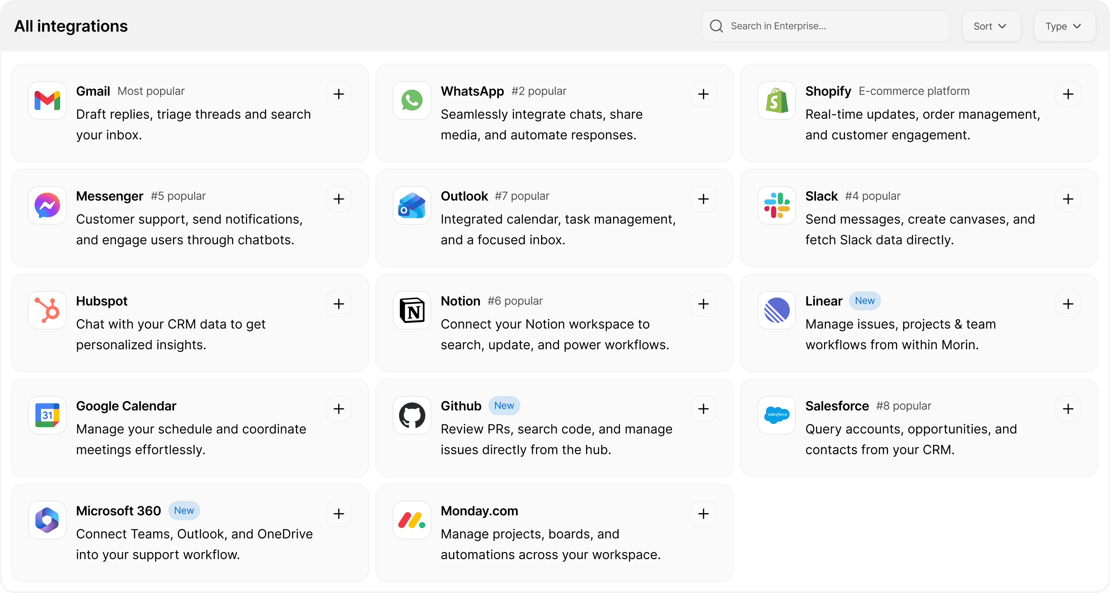
Task: Add Microsoft 360 using its plus button
Action: (x=339, y=514)
